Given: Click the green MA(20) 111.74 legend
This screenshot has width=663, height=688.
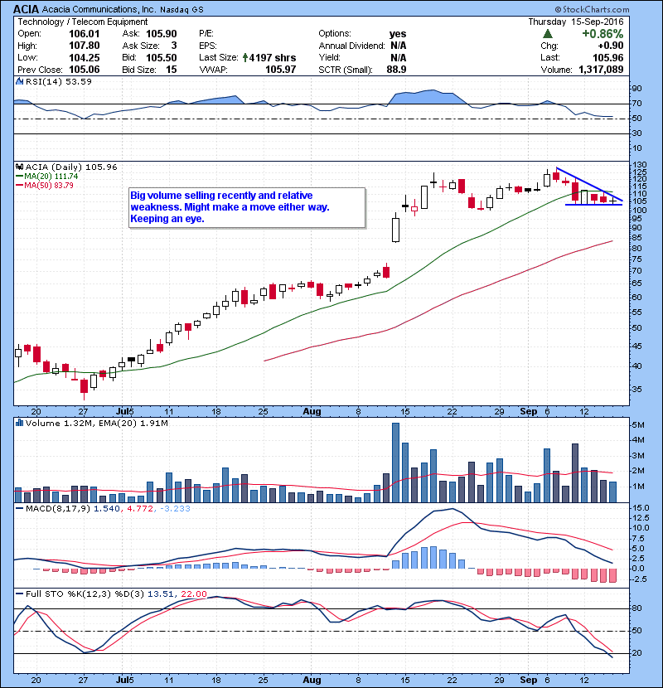Looking at the screenshot, I should pos(47,176).
